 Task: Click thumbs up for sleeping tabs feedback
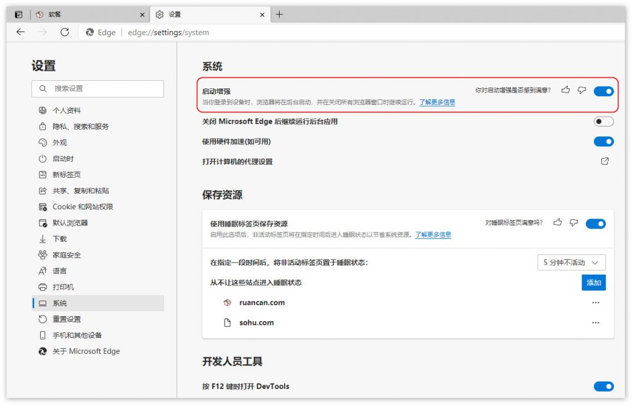pyautogui.click(x=558, y=222)
